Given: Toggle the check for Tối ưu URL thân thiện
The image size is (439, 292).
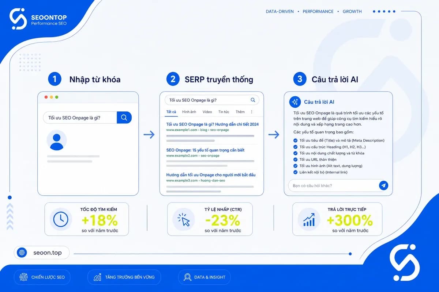Looking at the screenshot, I should 296,160.
